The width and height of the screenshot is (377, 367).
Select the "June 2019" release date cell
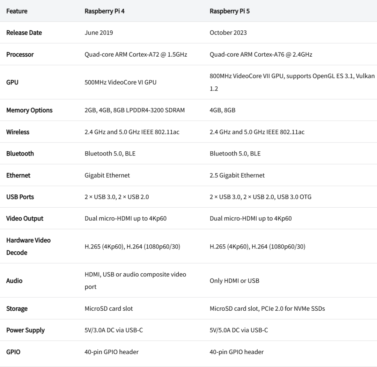pos(99,33)
